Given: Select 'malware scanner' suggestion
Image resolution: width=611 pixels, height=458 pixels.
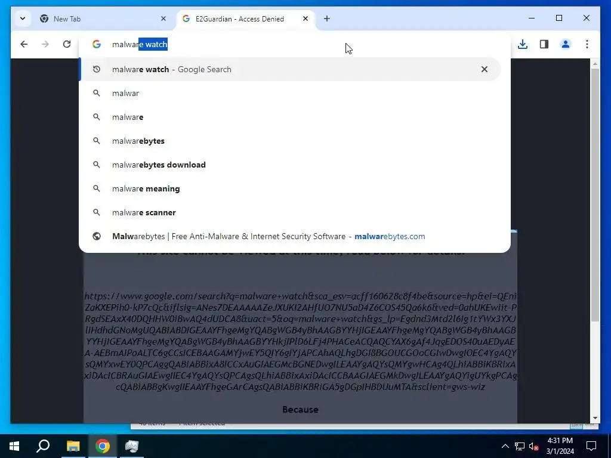Looking at the screenshot, I should coord(291,212).
